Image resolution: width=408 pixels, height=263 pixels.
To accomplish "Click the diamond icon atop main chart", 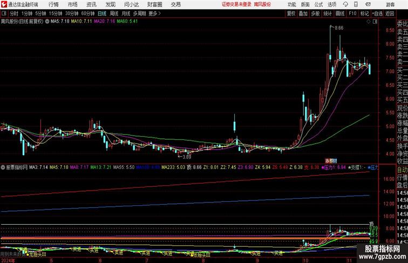I will [x=369, y=22].
